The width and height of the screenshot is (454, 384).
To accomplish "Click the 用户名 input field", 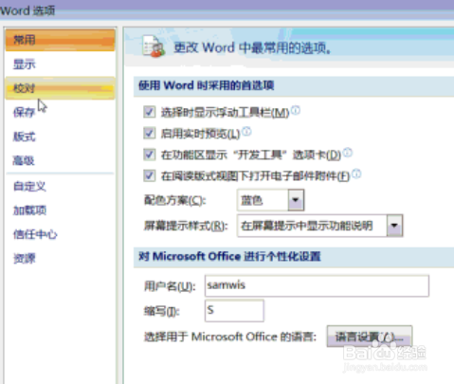I will (x=317, y=285).
